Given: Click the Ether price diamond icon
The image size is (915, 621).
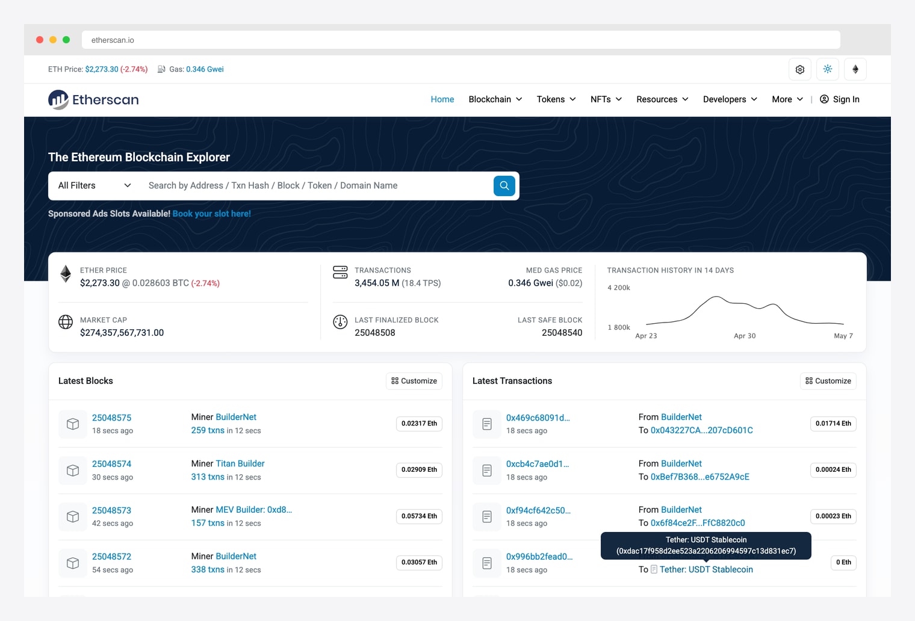Looking at the screenshot, I should [x=66, y=274].
